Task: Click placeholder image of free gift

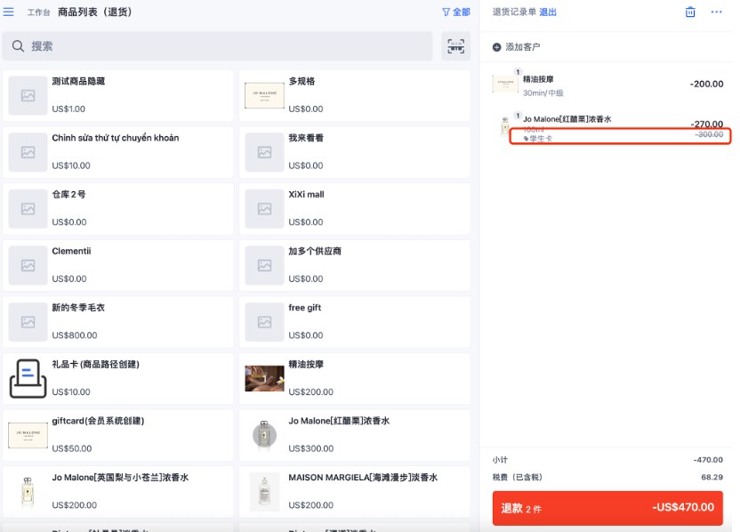Action: coord(264,322)
